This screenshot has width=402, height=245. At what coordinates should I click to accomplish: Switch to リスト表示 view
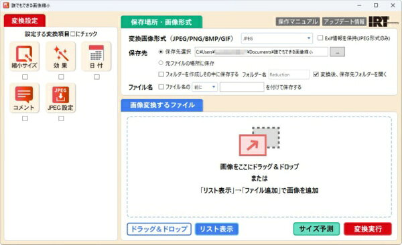point(216,229)
